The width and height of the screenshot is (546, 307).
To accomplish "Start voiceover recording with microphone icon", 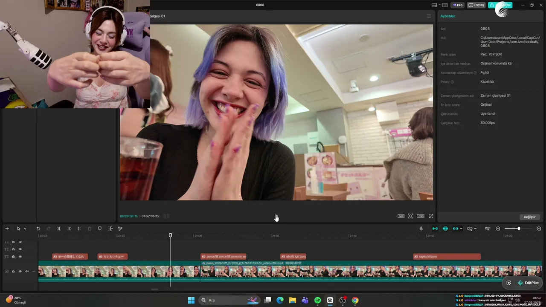I will [421, 229].
